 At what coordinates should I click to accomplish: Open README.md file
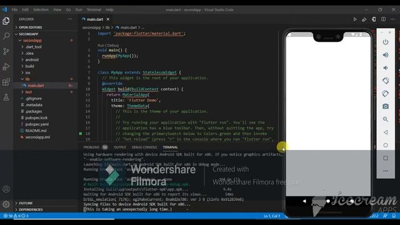tap(36, 131)
